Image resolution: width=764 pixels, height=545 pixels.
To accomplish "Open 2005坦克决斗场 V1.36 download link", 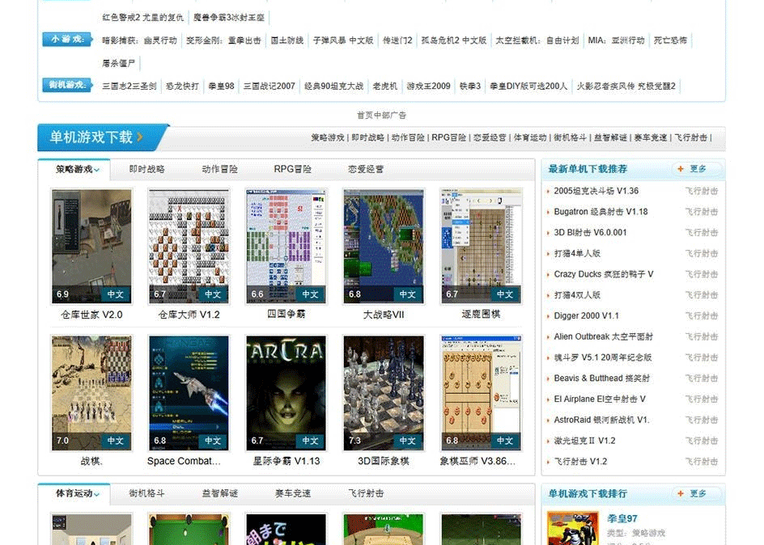I will click(x=596, y=191).
